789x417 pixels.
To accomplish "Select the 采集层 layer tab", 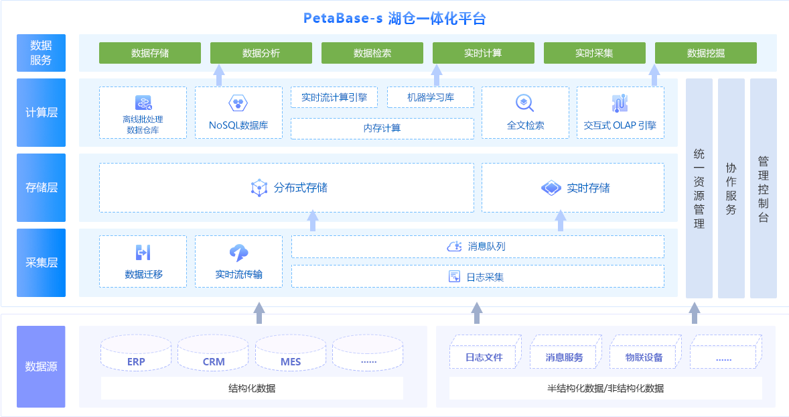I will pyautogui.click(x=42, y=263).
